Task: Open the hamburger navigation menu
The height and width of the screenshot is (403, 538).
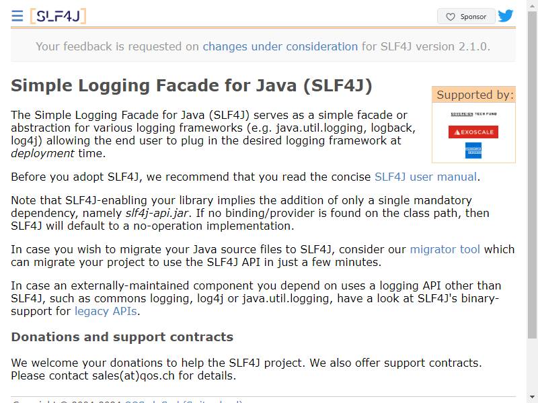Action: pyautogui.click(x=17, y=16)
